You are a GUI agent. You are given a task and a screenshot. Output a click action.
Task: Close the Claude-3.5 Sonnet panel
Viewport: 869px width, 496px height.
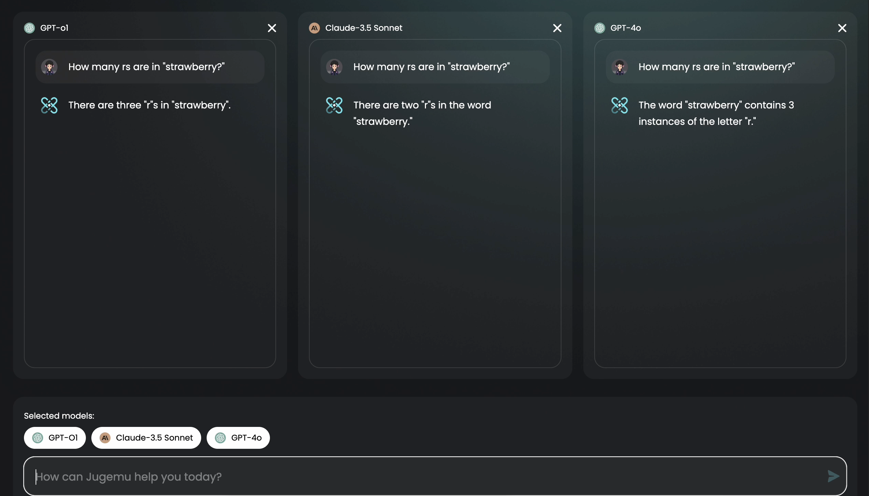pos(557,28)
